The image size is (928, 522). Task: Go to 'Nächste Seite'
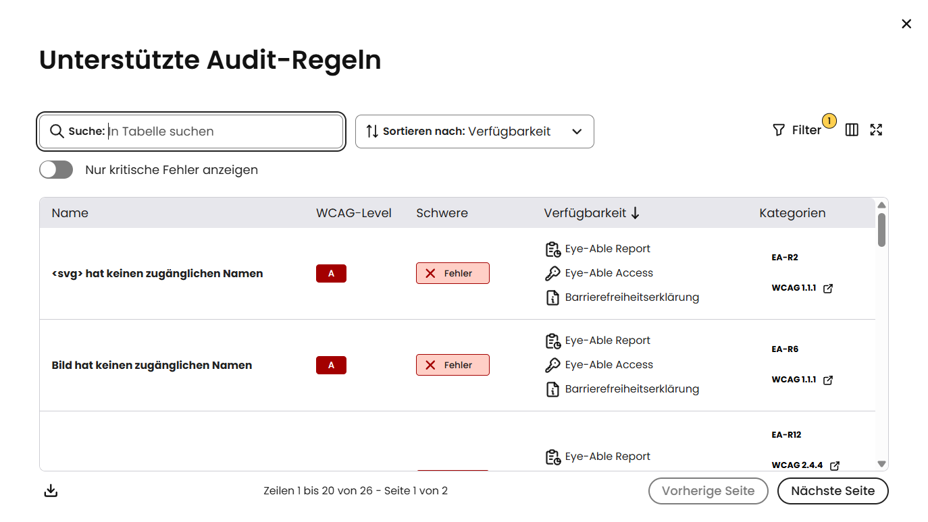[832, 491]
